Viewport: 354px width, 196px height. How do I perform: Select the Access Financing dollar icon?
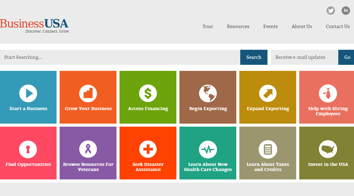pyautogui.click(x=148, y=93)
